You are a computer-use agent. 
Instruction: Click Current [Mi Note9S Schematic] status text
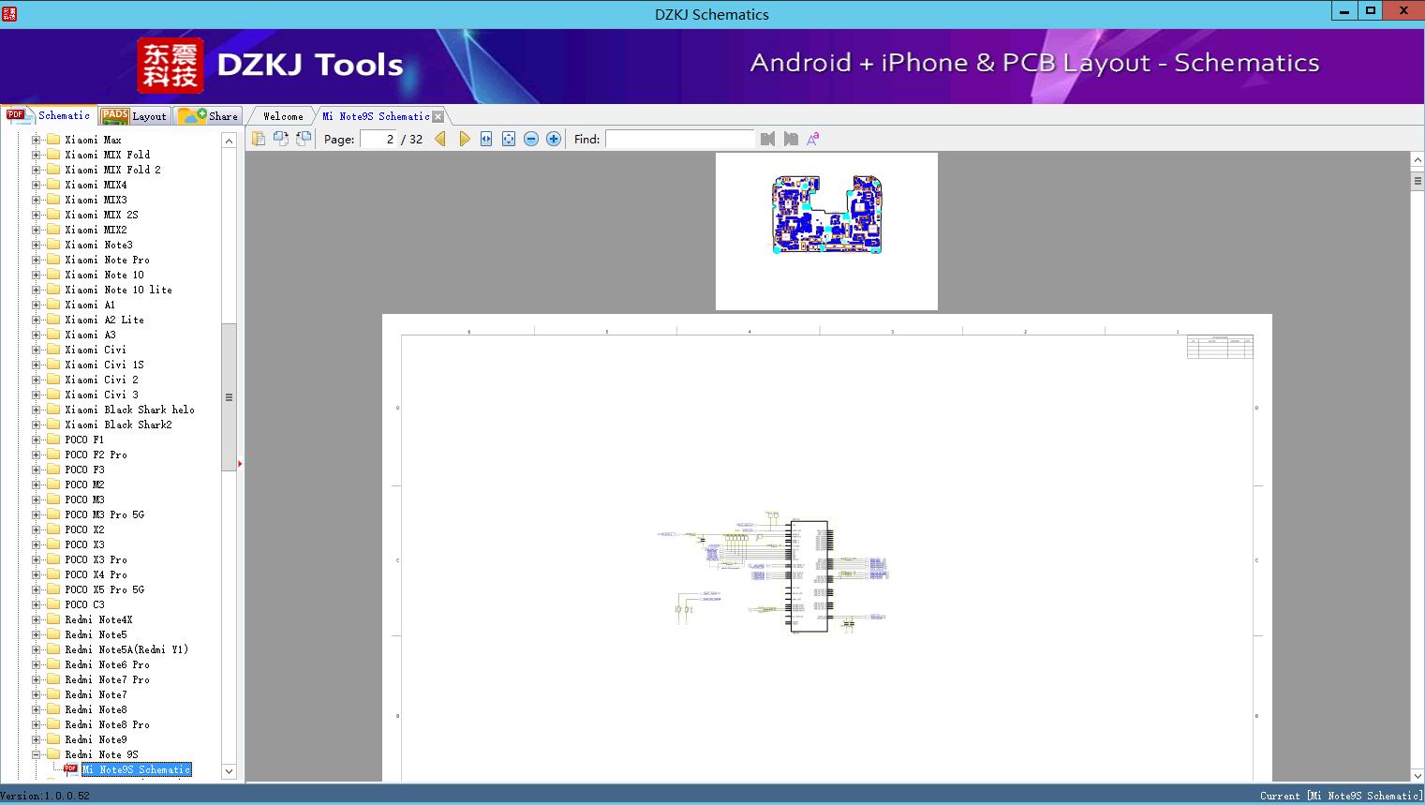(1341, 796)
